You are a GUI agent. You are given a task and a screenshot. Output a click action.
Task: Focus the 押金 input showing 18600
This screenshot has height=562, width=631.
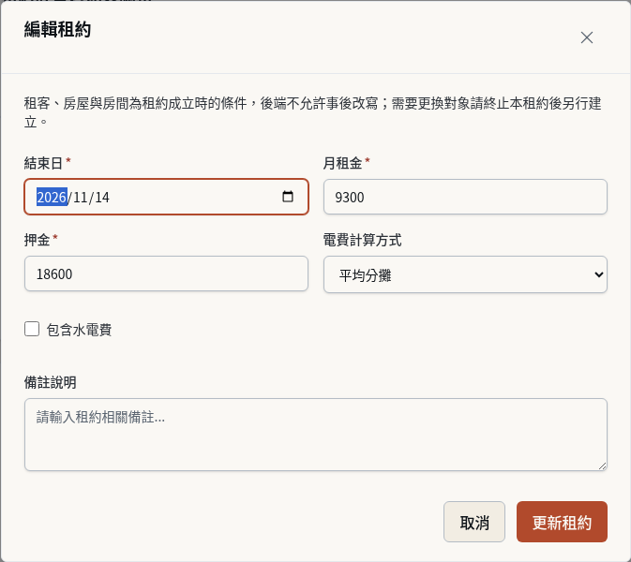point(166,274)
